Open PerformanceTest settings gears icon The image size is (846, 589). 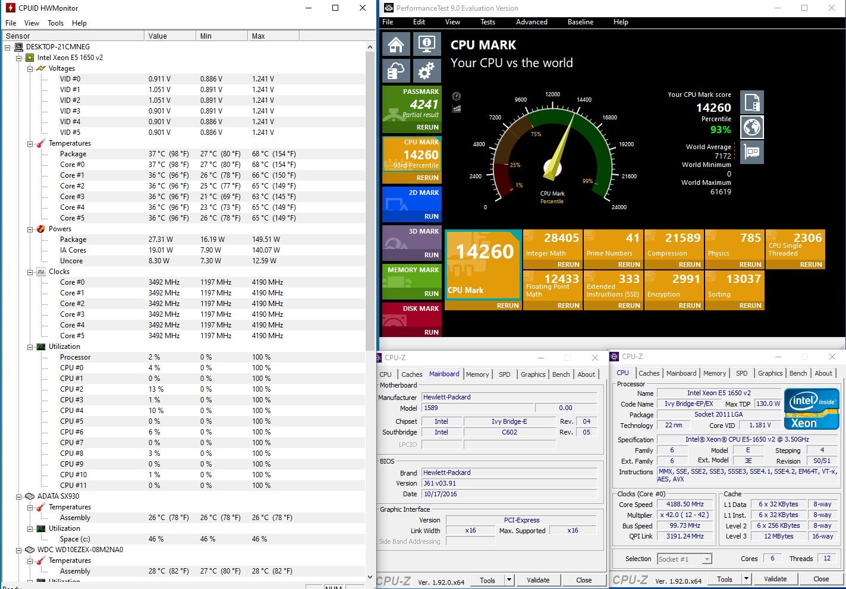click(x=426, y=71)
